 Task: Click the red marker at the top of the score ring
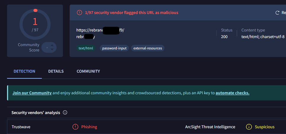point(36,11)
